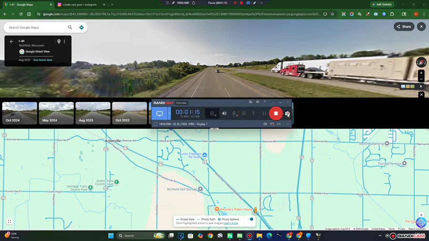Image resolution: width=429 pixels, height=241 pixels.
Task: Toggle Bandicam microphone icon
Action: 234,114
